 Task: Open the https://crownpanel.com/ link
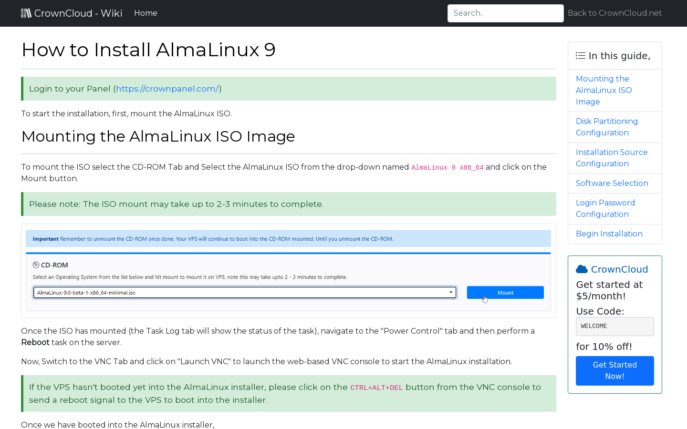tap(167, 89)
